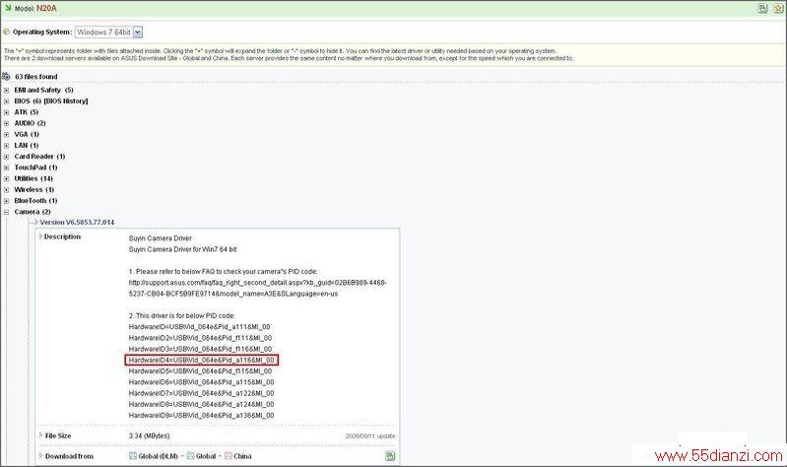This screenshot has width=787, height=467.
Task: Click the 63 files found text
Action: click(x=36, y=76)
